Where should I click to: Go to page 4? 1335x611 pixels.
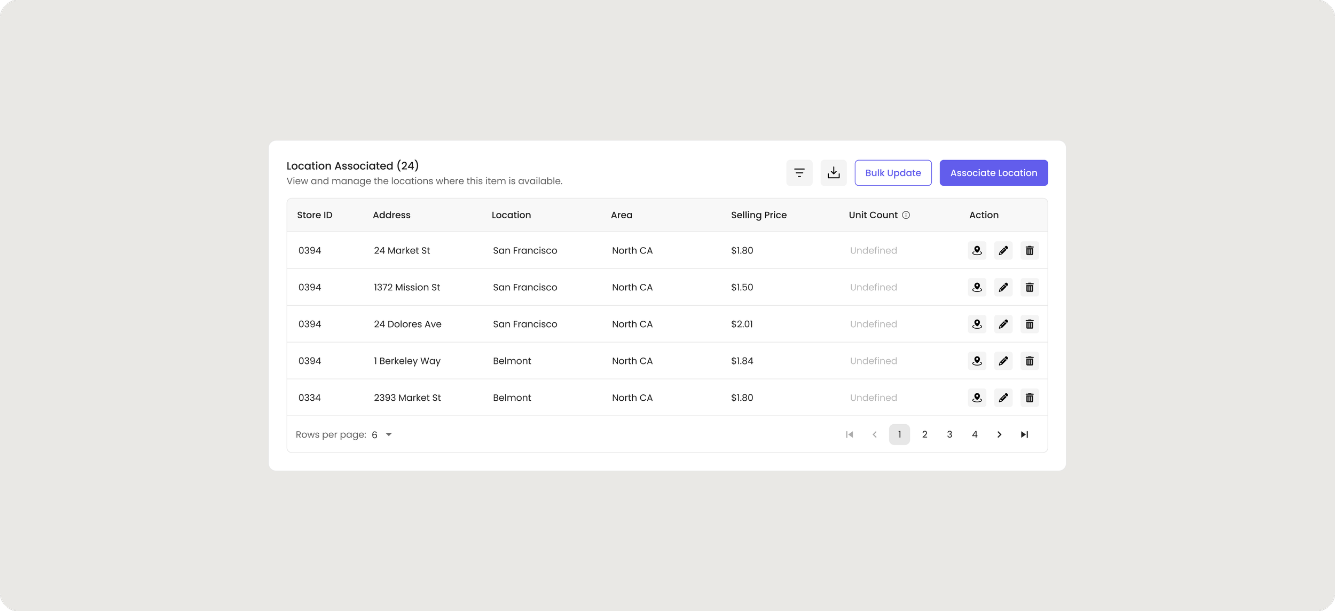974,434
